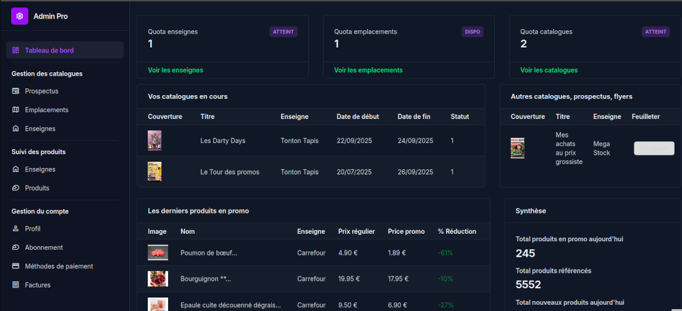Click the Profil user icon

click(x=15, y=229)
